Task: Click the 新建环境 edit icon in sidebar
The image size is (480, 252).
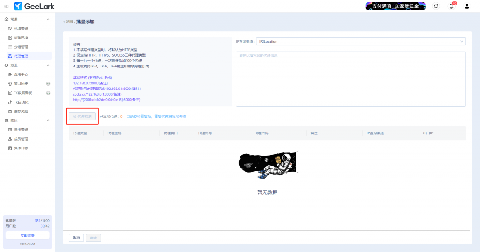Action: click(10, 37)
